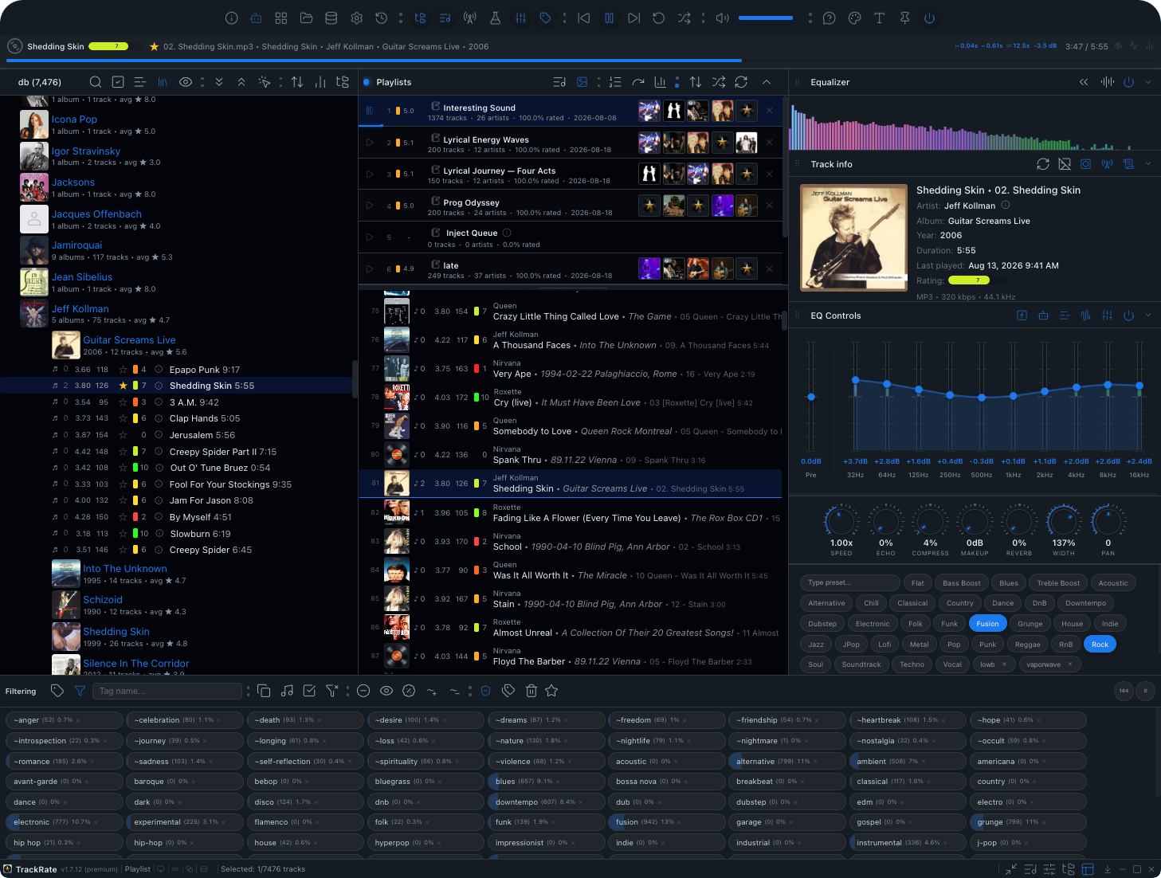
Task: Click the tag icon in top toolbar
Action: point(546,18)
